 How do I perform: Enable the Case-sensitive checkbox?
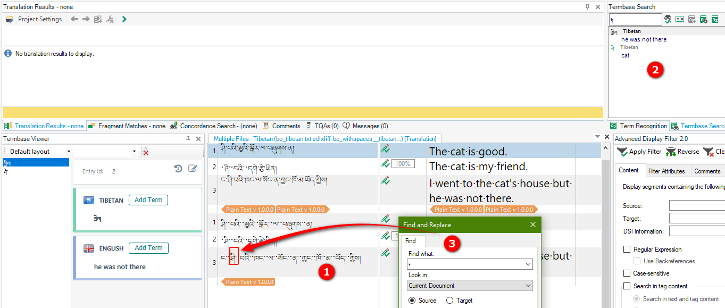coord(627,273)
